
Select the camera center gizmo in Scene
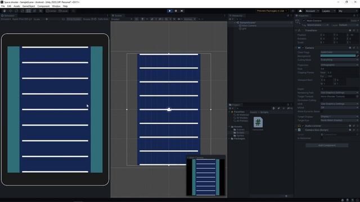(169, 109)
